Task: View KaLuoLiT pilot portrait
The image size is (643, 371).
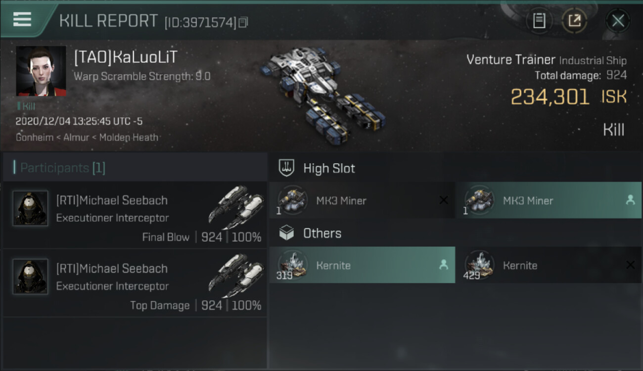Action: 41,71
